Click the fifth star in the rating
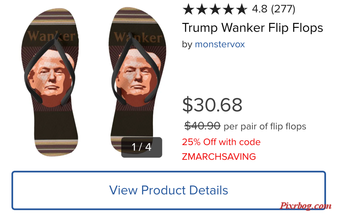The height and width of the screenshot is (215, 337). 242,9
